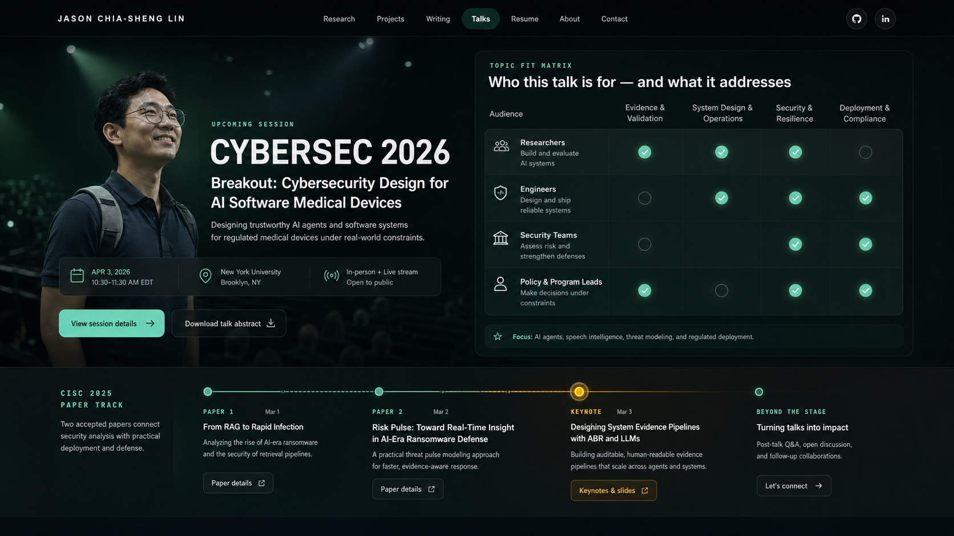Toggle Researchers Evidence & Validation checkmark
Screen dimensions: 954x536
(x=645, y=152)
